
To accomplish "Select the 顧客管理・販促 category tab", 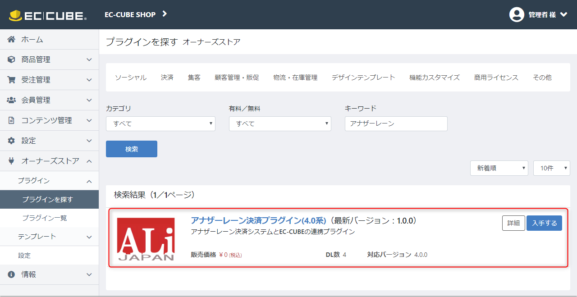I will (237, 78).
